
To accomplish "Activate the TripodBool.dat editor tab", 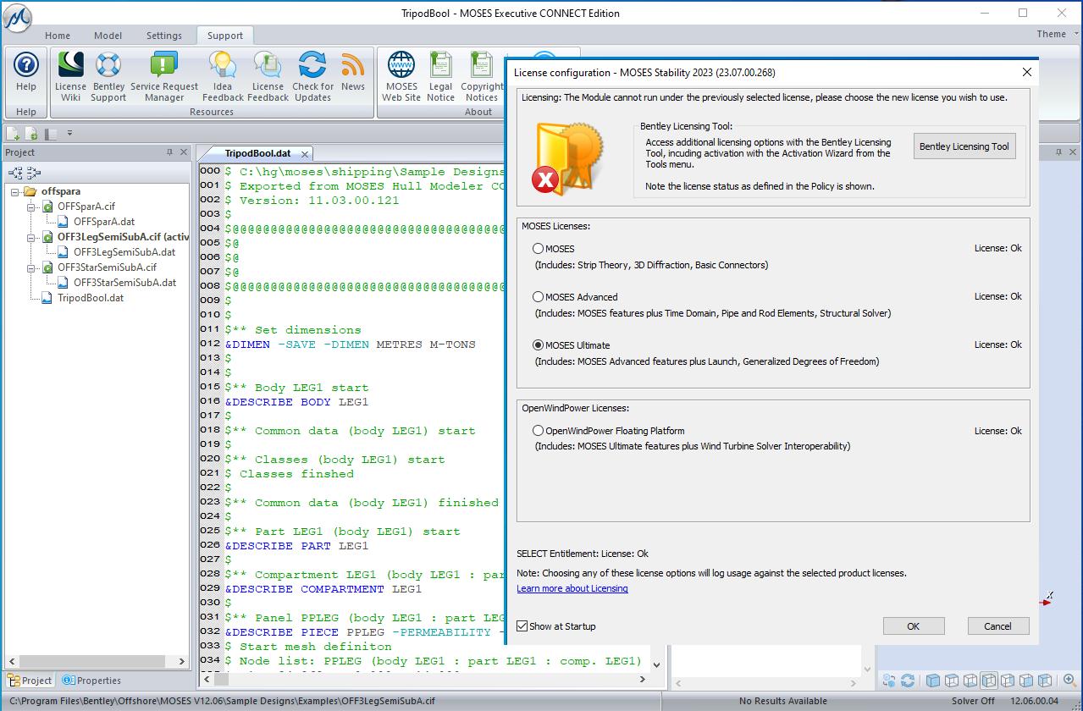I will click(x=257, y=154).
